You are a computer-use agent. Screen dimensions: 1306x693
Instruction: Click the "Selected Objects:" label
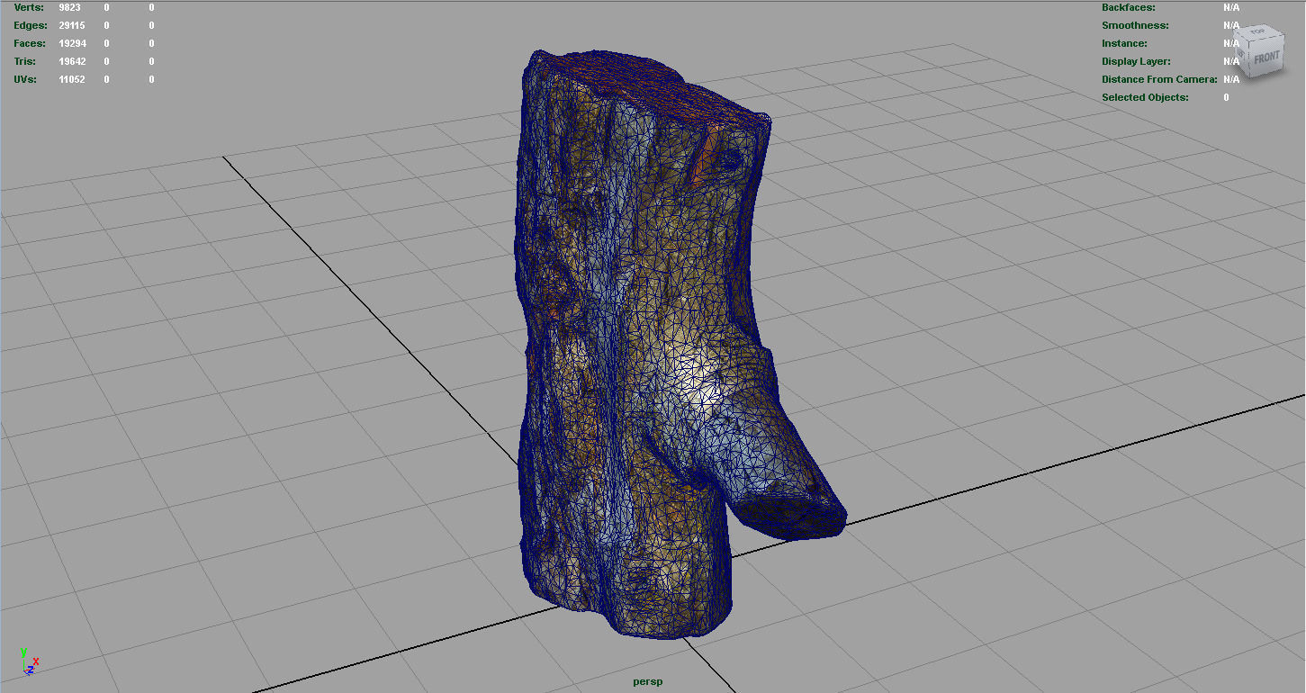coord(1145,97)
